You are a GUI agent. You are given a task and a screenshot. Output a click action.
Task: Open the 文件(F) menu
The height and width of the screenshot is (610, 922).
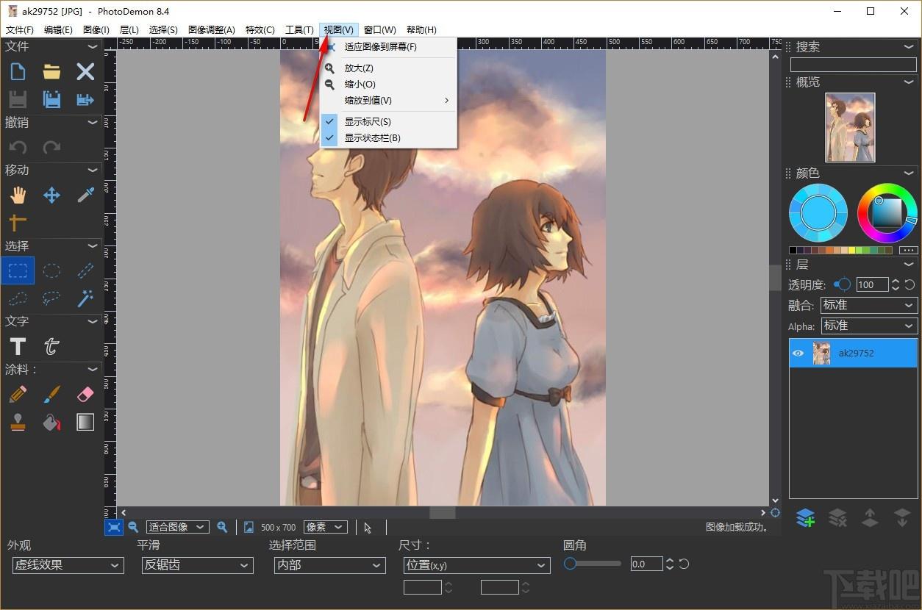pos(20,30)
